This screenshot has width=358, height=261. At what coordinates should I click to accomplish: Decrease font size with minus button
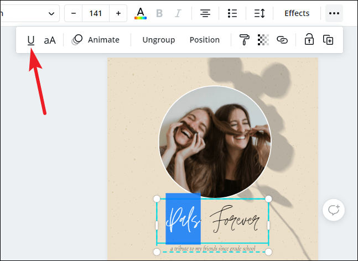[74, 13]
